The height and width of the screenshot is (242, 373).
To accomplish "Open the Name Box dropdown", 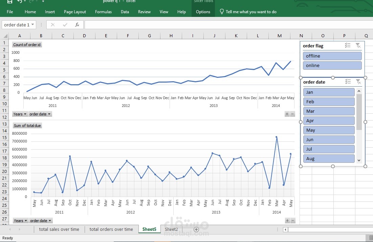I will (33, 24).
